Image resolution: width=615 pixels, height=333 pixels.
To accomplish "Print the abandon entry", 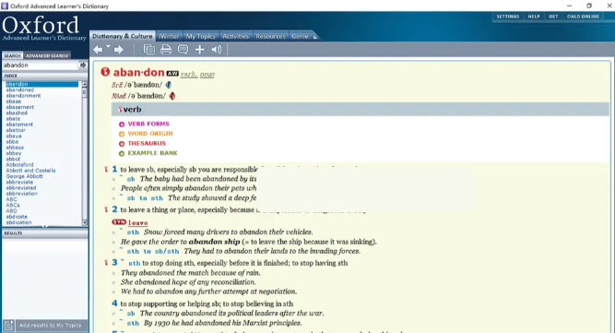I will (x=166, y=50).
